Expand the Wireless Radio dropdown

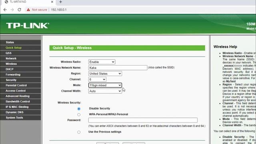(x=102, y=62)
